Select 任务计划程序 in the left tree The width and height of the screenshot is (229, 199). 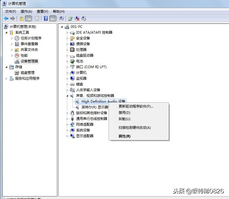(31, 38)
